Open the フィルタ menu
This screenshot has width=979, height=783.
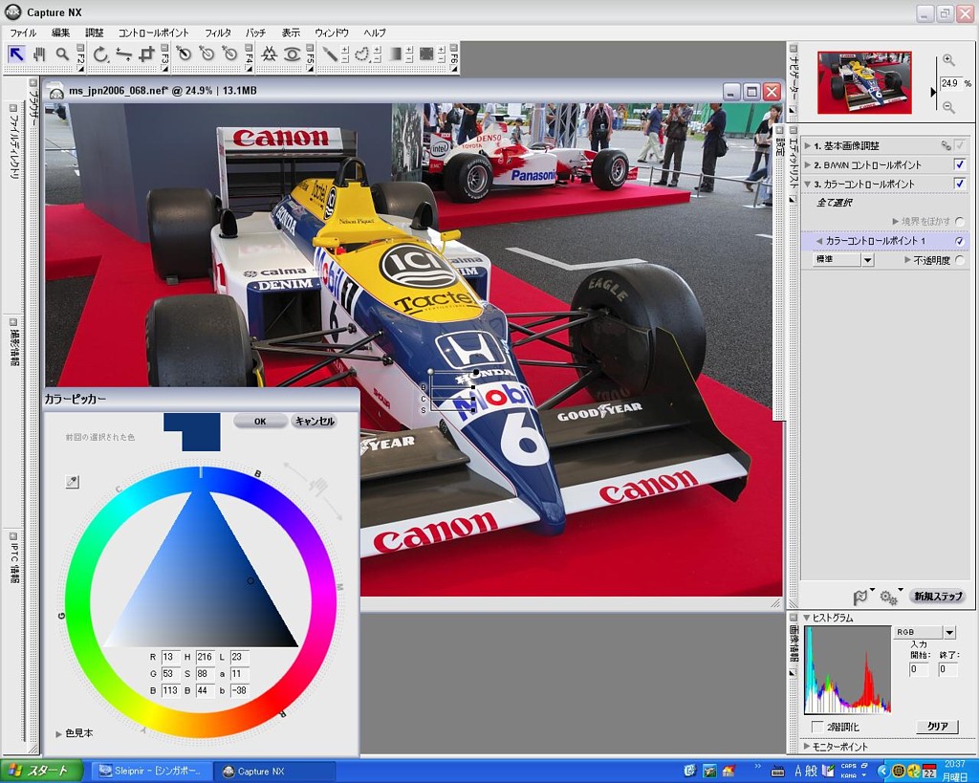click(x=217, y=33)
